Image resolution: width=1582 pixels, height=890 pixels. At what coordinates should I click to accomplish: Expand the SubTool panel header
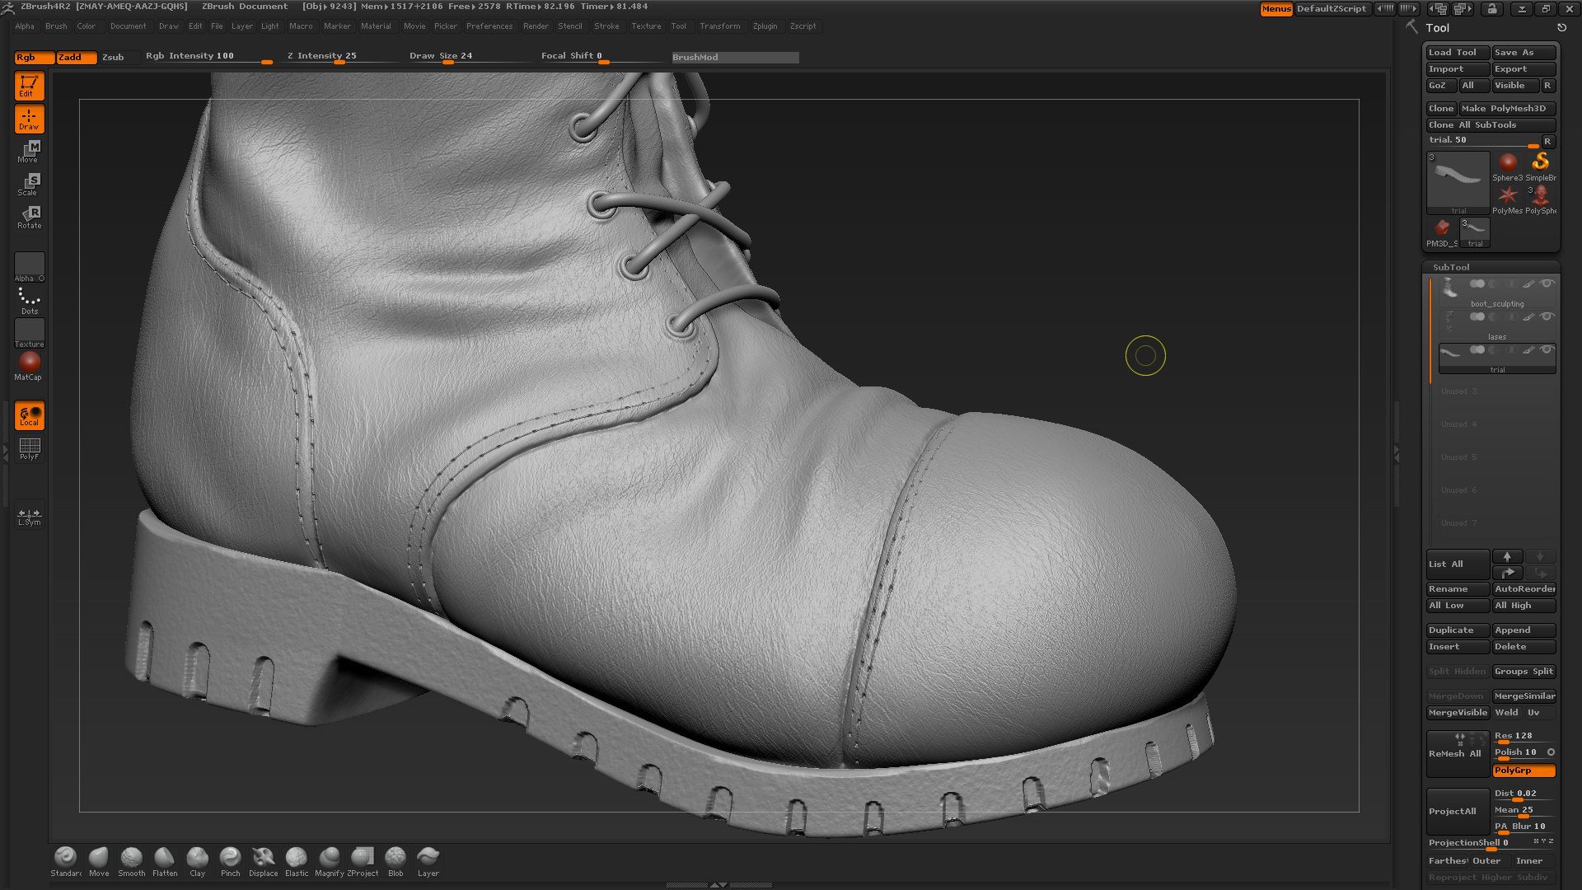(x=1452, y=266)
